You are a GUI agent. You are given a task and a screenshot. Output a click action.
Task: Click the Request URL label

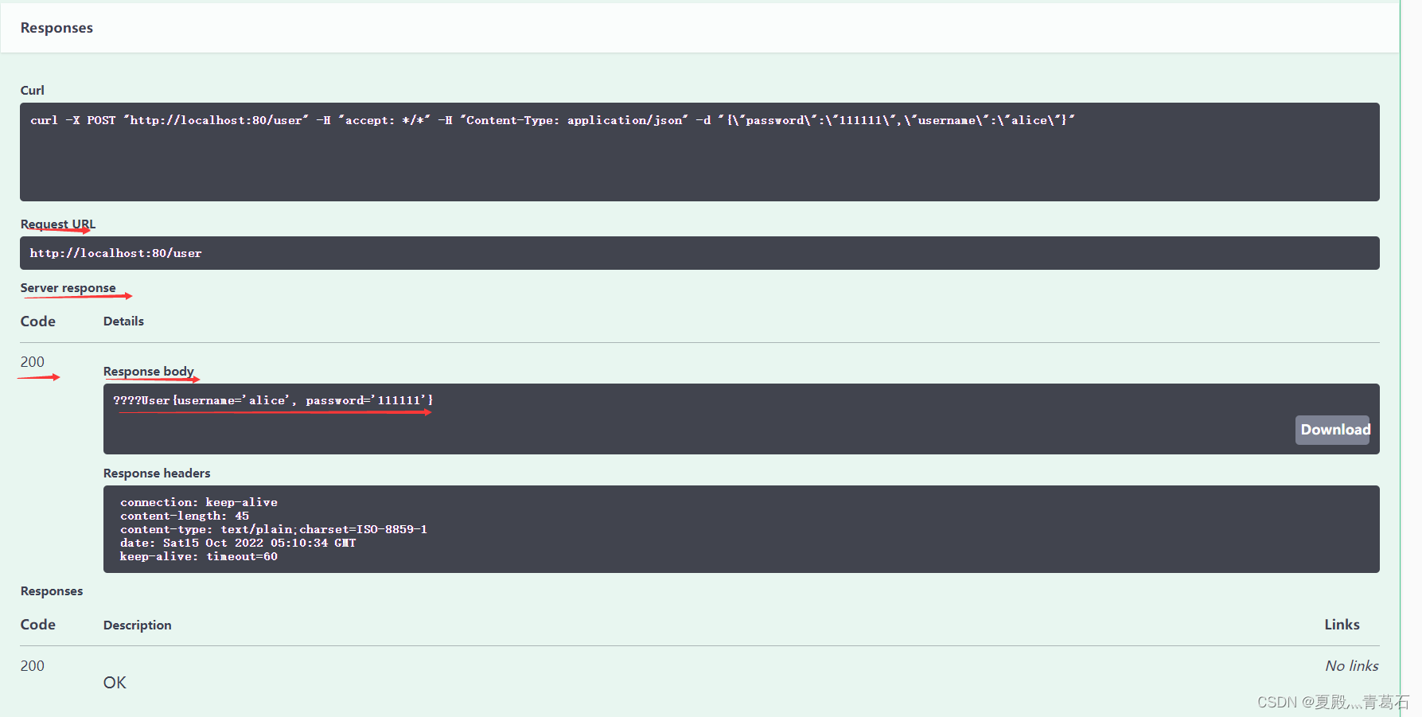(x=58, y=224)
